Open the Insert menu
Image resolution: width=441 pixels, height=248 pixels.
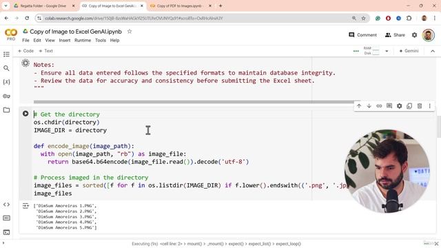point(65,40)
